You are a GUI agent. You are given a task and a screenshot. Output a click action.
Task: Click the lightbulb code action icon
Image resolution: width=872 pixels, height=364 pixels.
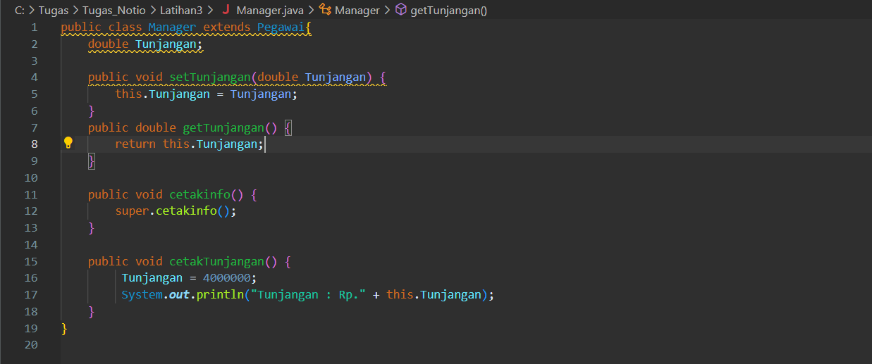[x=68, y=143]
